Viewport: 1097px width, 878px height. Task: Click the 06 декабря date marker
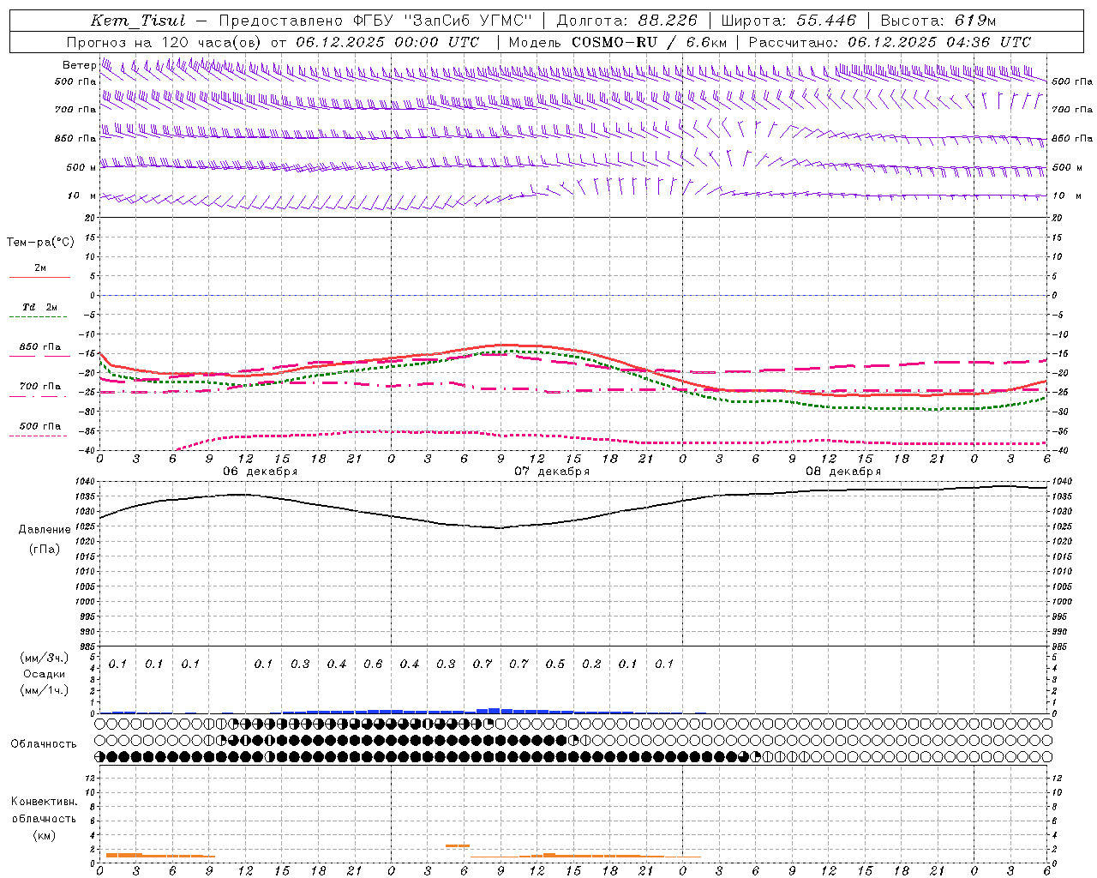coord(261,472)
